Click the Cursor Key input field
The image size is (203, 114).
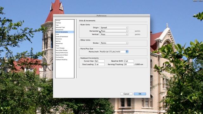(x=99, y=61)
